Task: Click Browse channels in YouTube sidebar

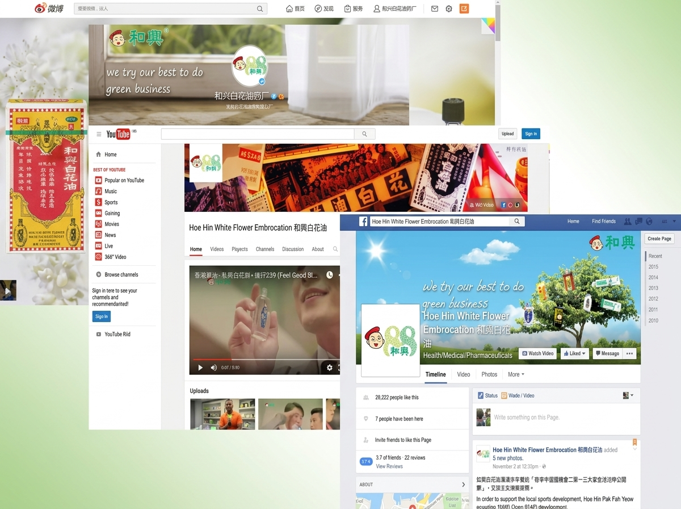Action: pos(117,274)
